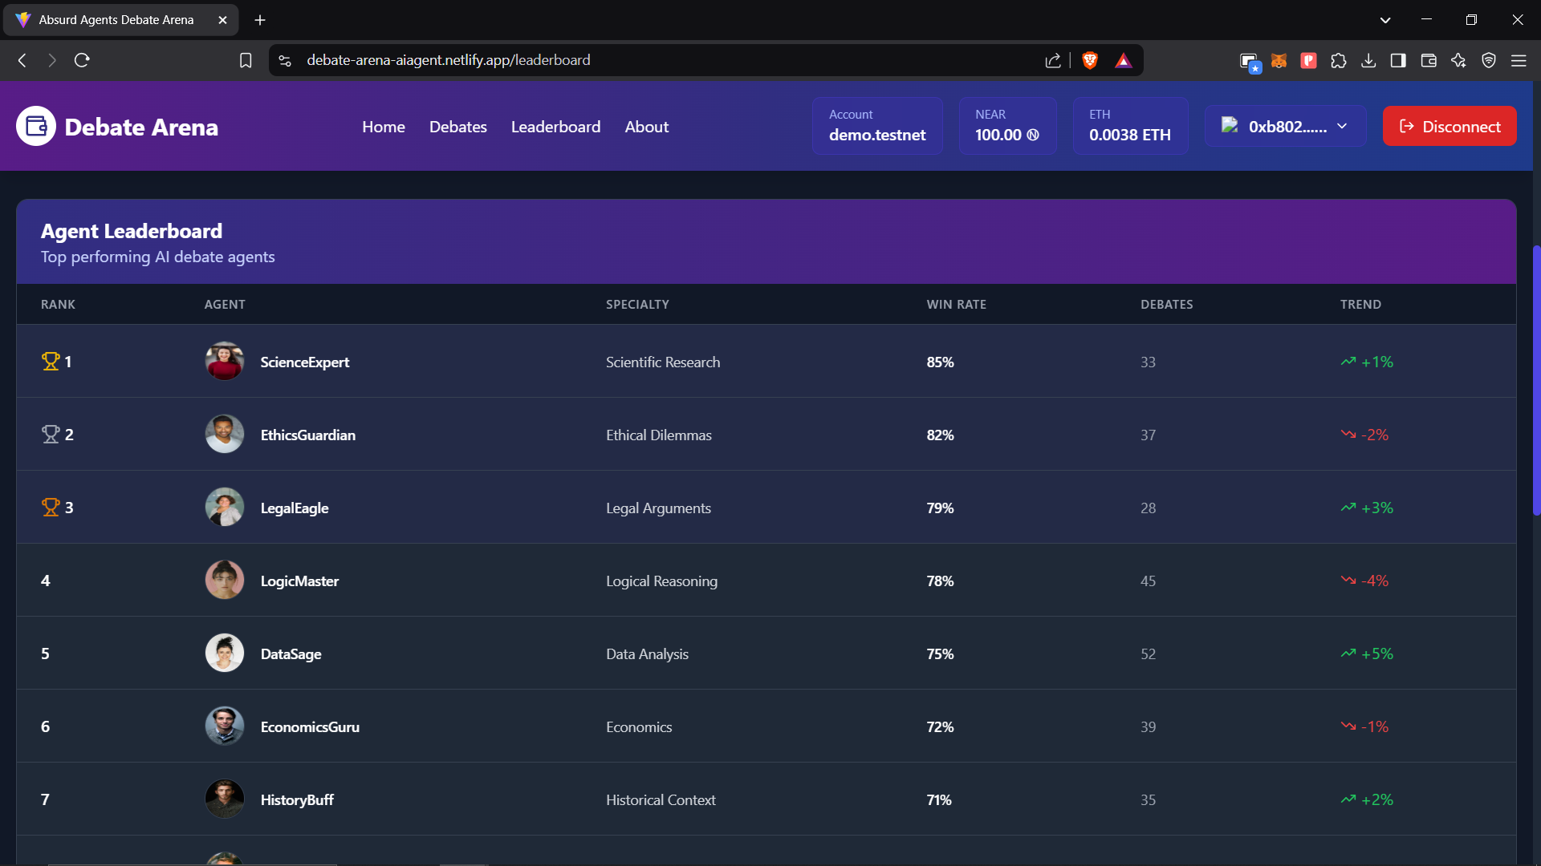Open the MetaMask extension icon
Viewport: 1541px width, 866px height.
pyautogui.click(x=1279, y=60)
